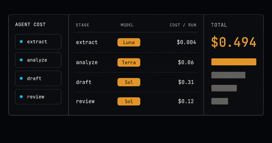Click the orange top bar in Total panel
272x143 pixels.
[234, 62]
